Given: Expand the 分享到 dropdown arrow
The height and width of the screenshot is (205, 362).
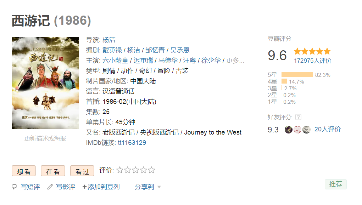Looking at the screenshot, I should pyautogui.click(x=159, y=187).
